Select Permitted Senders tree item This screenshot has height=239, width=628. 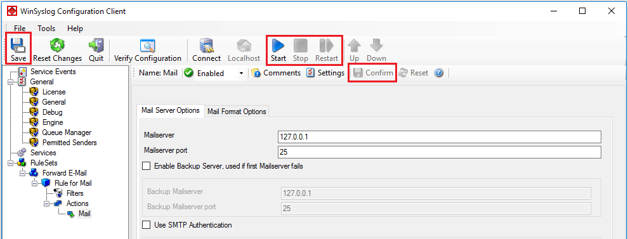click(69, 143)
